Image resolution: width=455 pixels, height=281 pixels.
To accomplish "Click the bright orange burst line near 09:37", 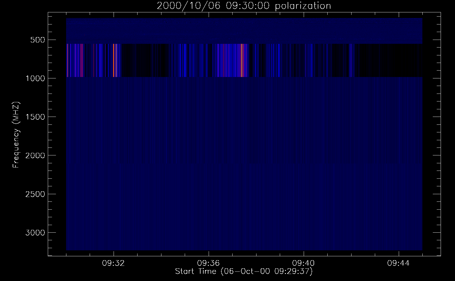I will point(242,60).
